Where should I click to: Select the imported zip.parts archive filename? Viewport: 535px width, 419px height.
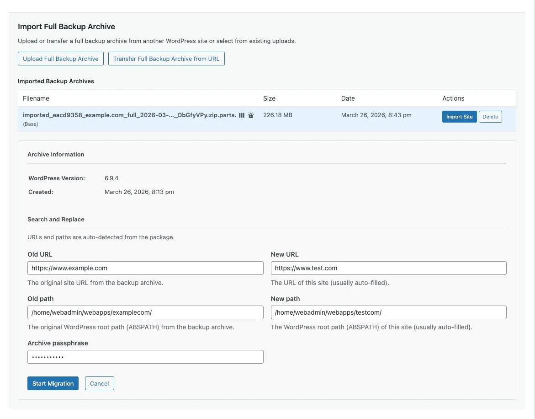coord(129,115)
